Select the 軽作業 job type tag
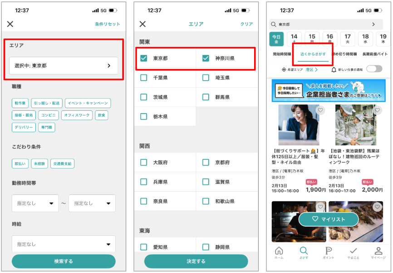The image size is (393, 273). click(20, 103)
